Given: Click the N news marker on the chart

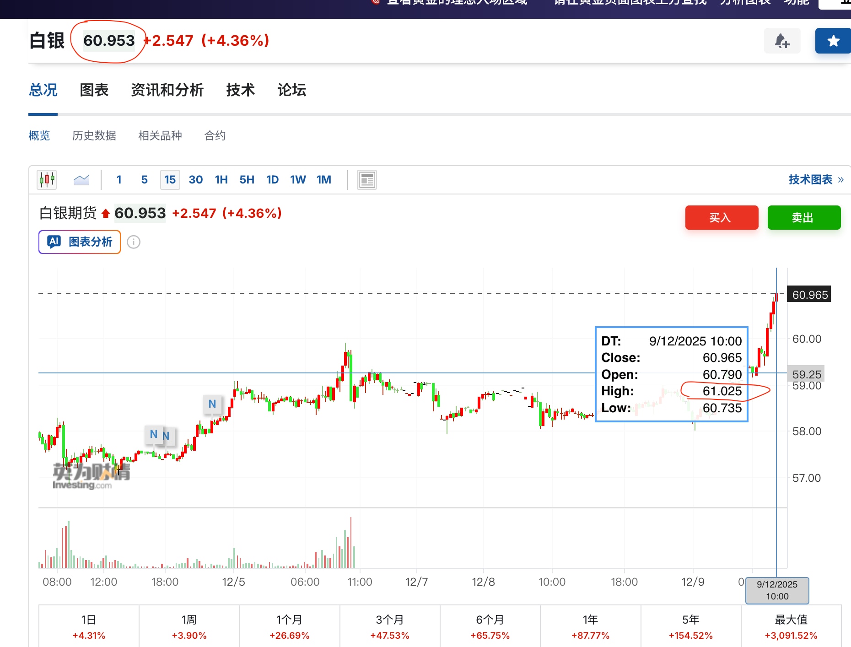Looking at the screenshot, I should tap(212, 404).
